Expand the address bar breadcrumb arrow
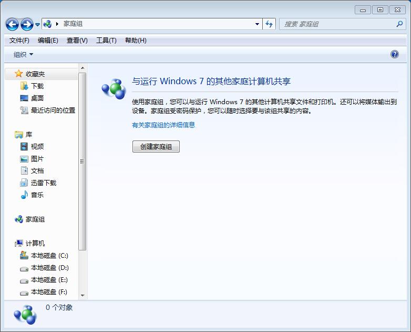Image resolution: width=411 pixels, height=332 pixels. [57, 24]
